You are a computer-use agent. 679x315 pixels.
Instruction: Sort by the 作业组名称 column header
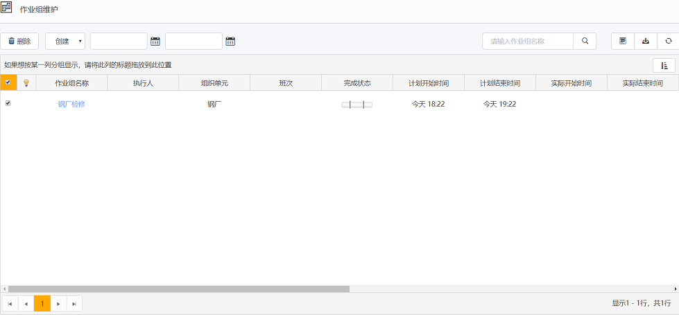71,83
